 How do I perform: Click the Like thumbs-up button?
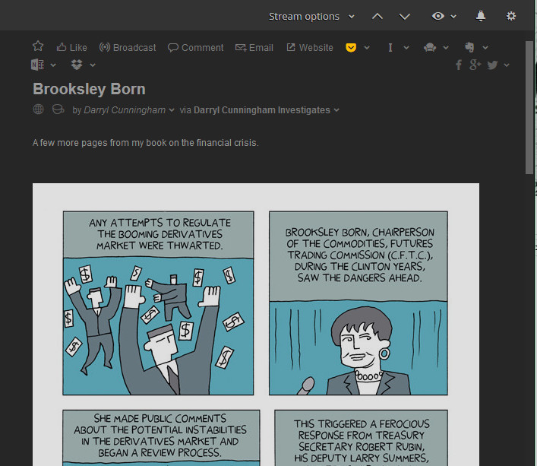tap(71, 48)
